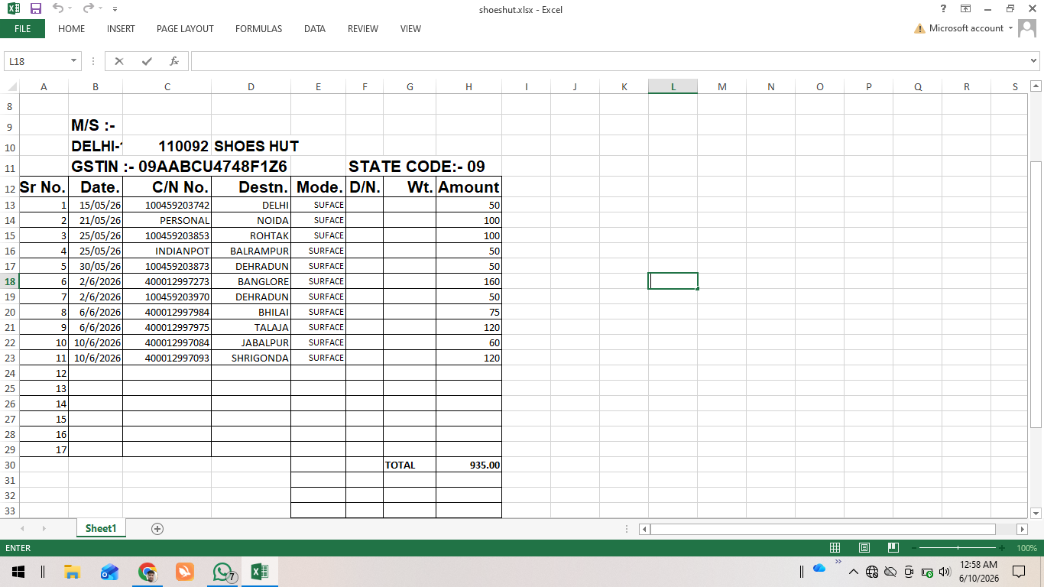The image size is (1044, 587).
Task: Expand the Name Box dropdown
Action: [74, 61]
